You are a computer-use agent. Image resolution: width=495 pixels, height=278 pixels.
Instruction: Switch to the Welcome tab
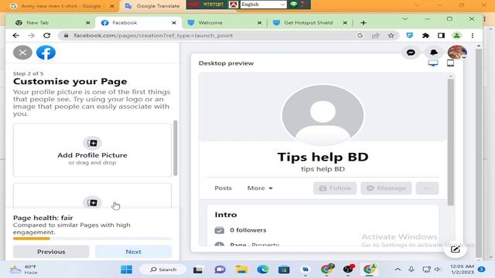tap(224, 22)
